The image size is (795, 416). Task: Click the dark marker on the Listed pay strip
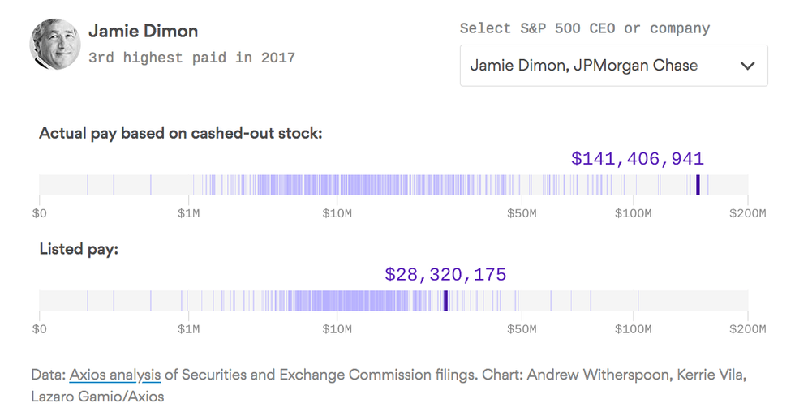tap(445, 300)
